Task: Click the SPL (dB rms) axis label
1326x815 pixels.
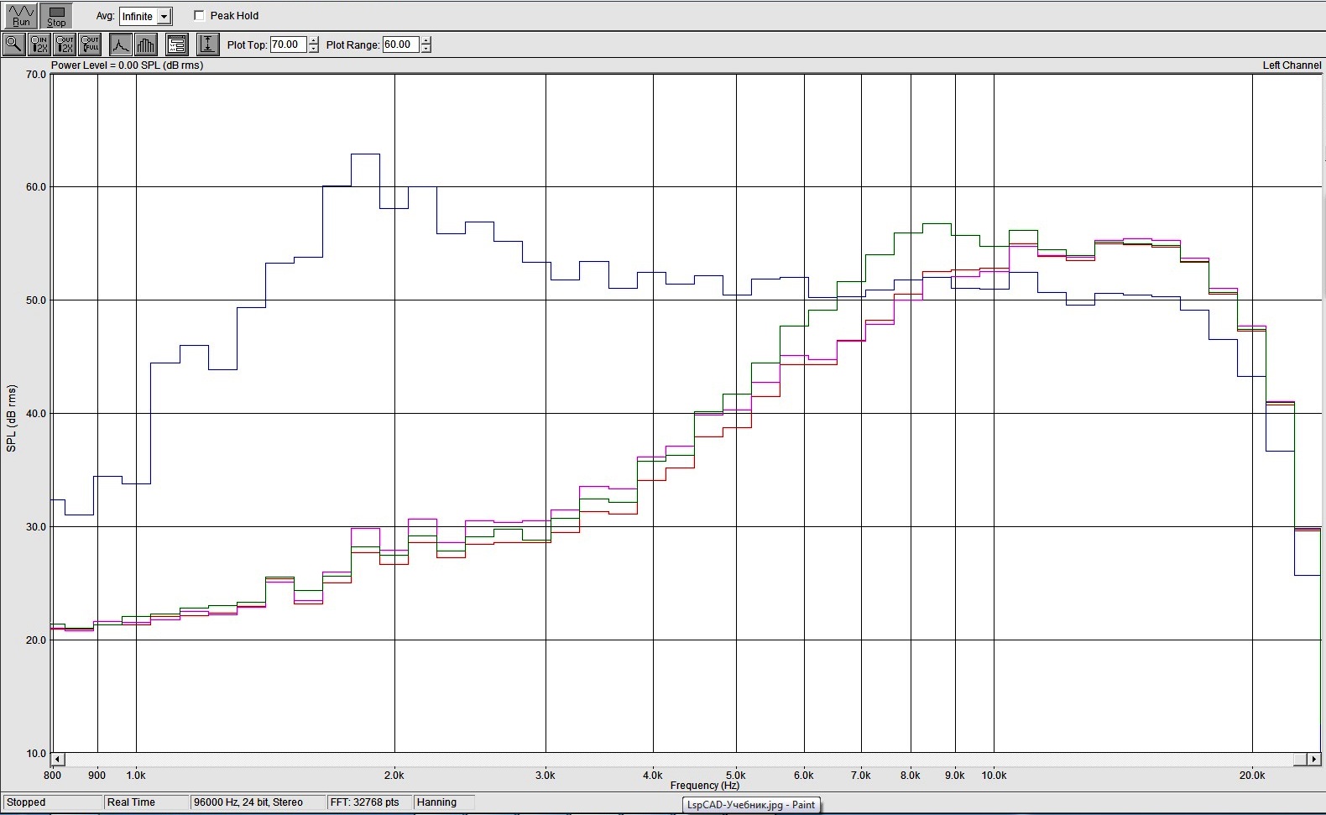Action: click(x=12, y=418)
